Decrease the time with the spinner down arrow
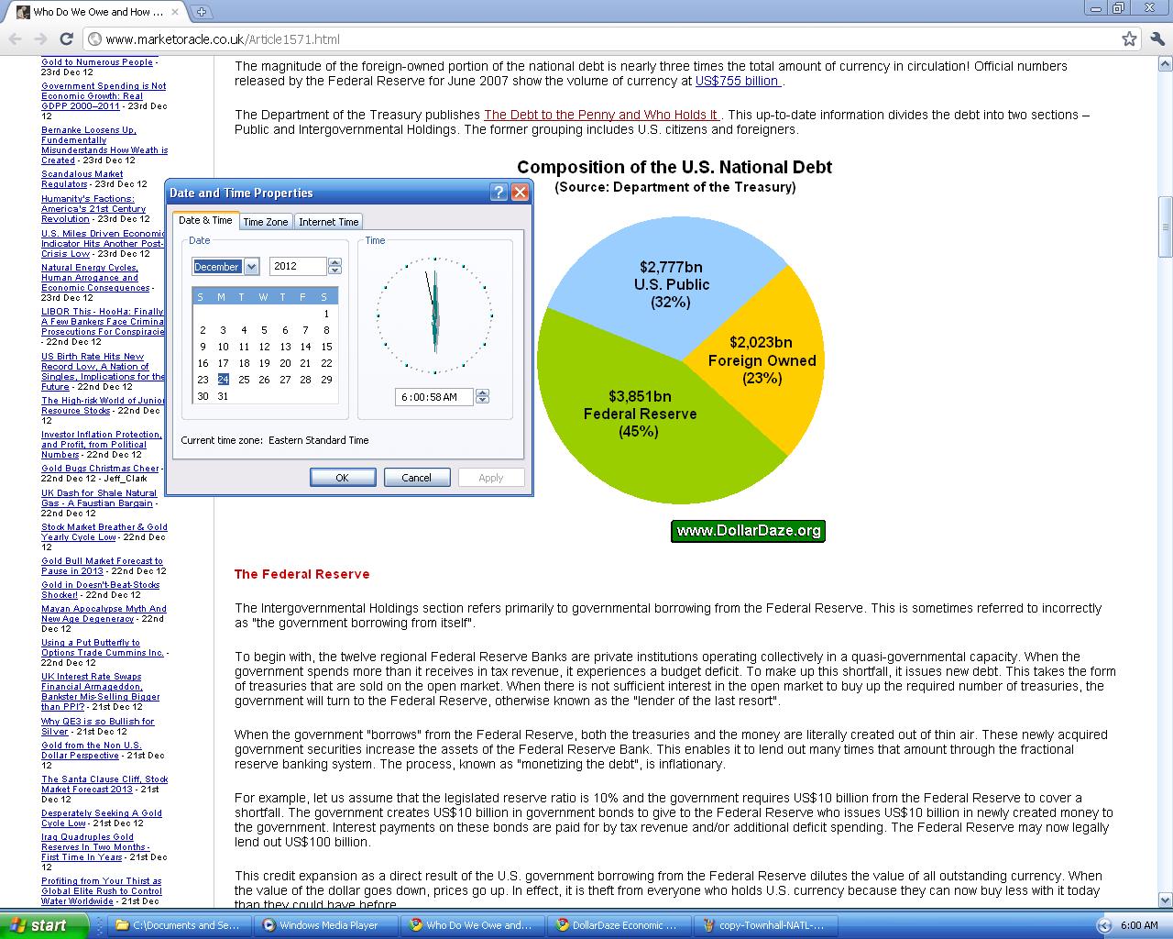The image size is (1173, 939). tap(483, 401)
